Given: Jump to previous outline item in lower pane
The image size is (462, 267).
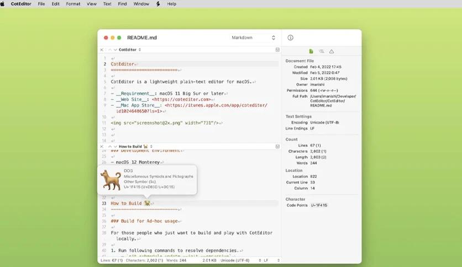Looking at the screenshot, I should [x=110, y=146].
